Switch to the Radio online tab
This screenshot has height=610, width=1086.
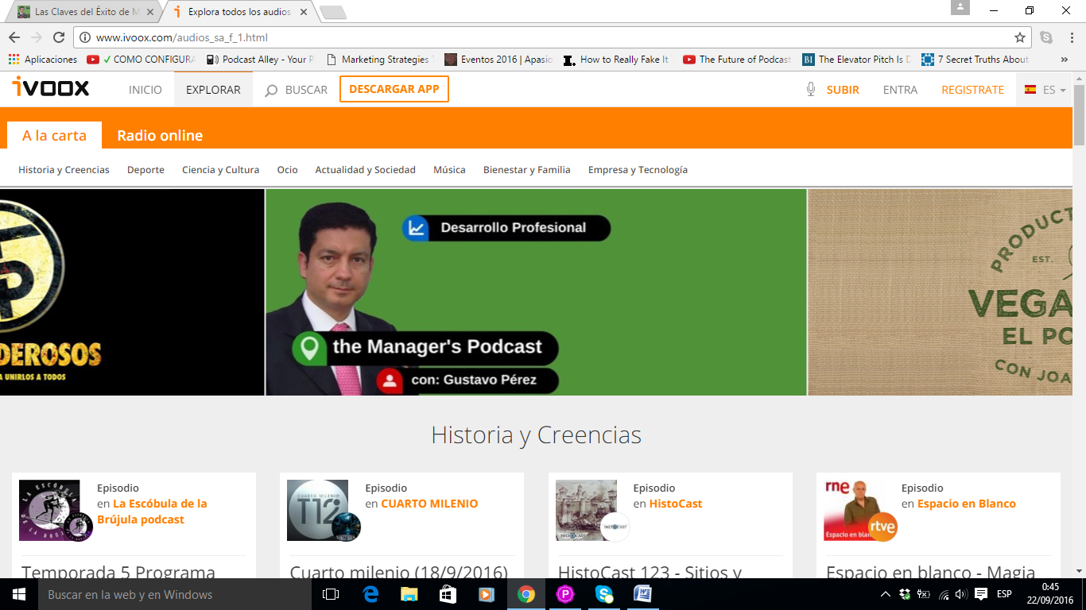tap(160, 135)
